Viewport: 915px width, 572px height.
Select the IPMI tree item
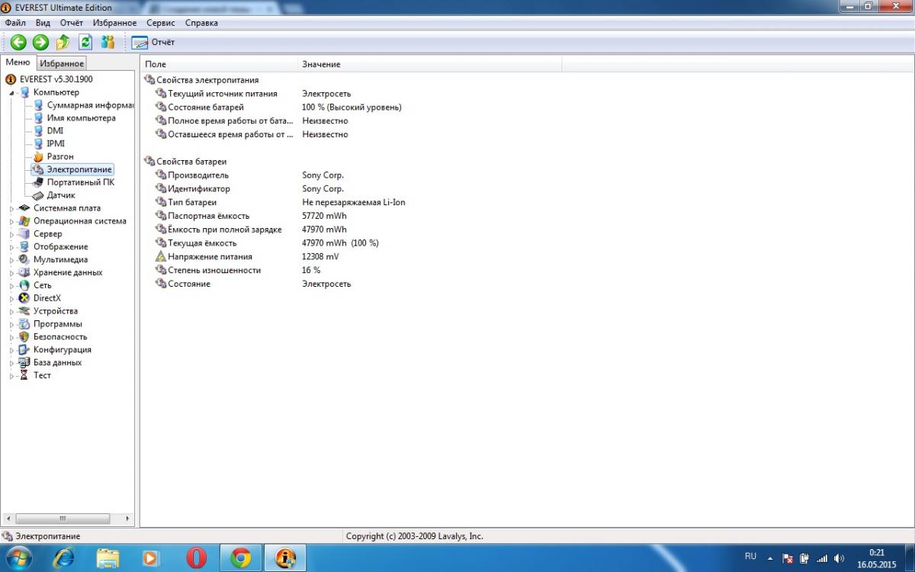56,143
